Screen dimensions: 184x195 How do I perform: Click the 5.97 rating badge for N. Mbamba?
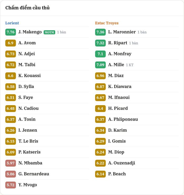[x=11, y=163]
